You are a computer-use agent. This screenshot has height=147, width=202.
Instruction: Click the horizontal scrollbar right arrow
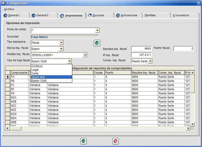(188, 128)
